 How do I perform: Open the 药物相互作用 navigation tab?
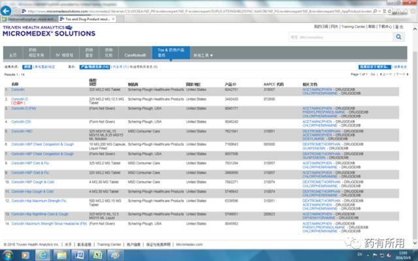[37, 53]
